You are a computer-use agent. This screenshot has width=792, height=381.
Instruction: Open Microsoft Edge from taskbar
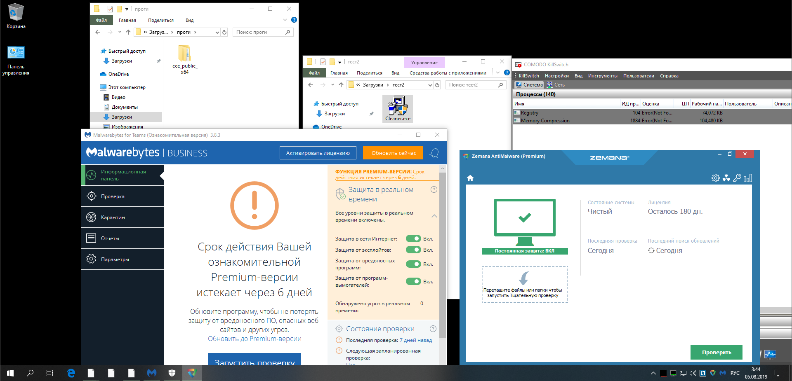click(71, 373)
